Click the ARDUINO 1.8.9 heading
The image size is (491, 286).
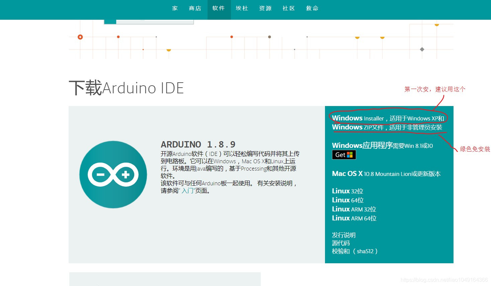point(198,145)
